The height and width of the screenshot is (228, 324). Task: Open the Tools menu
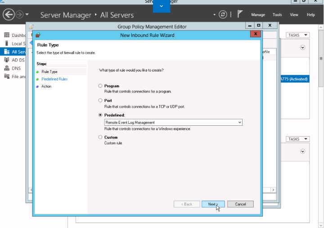pyautogui.click(x=277, y=15)
